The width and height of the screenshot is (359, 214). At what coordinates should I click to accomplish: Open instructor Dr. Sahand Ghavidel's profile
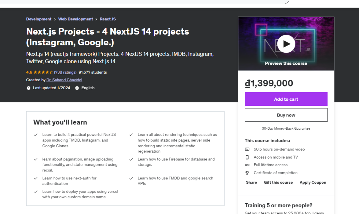(64, 80)
